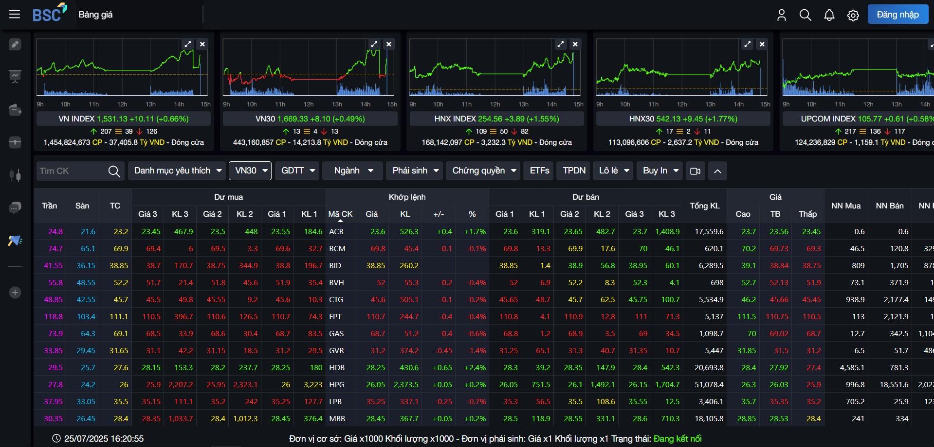Open the briefcase portfolio sidebar icon
934x447 pixels.
point(15,142)
